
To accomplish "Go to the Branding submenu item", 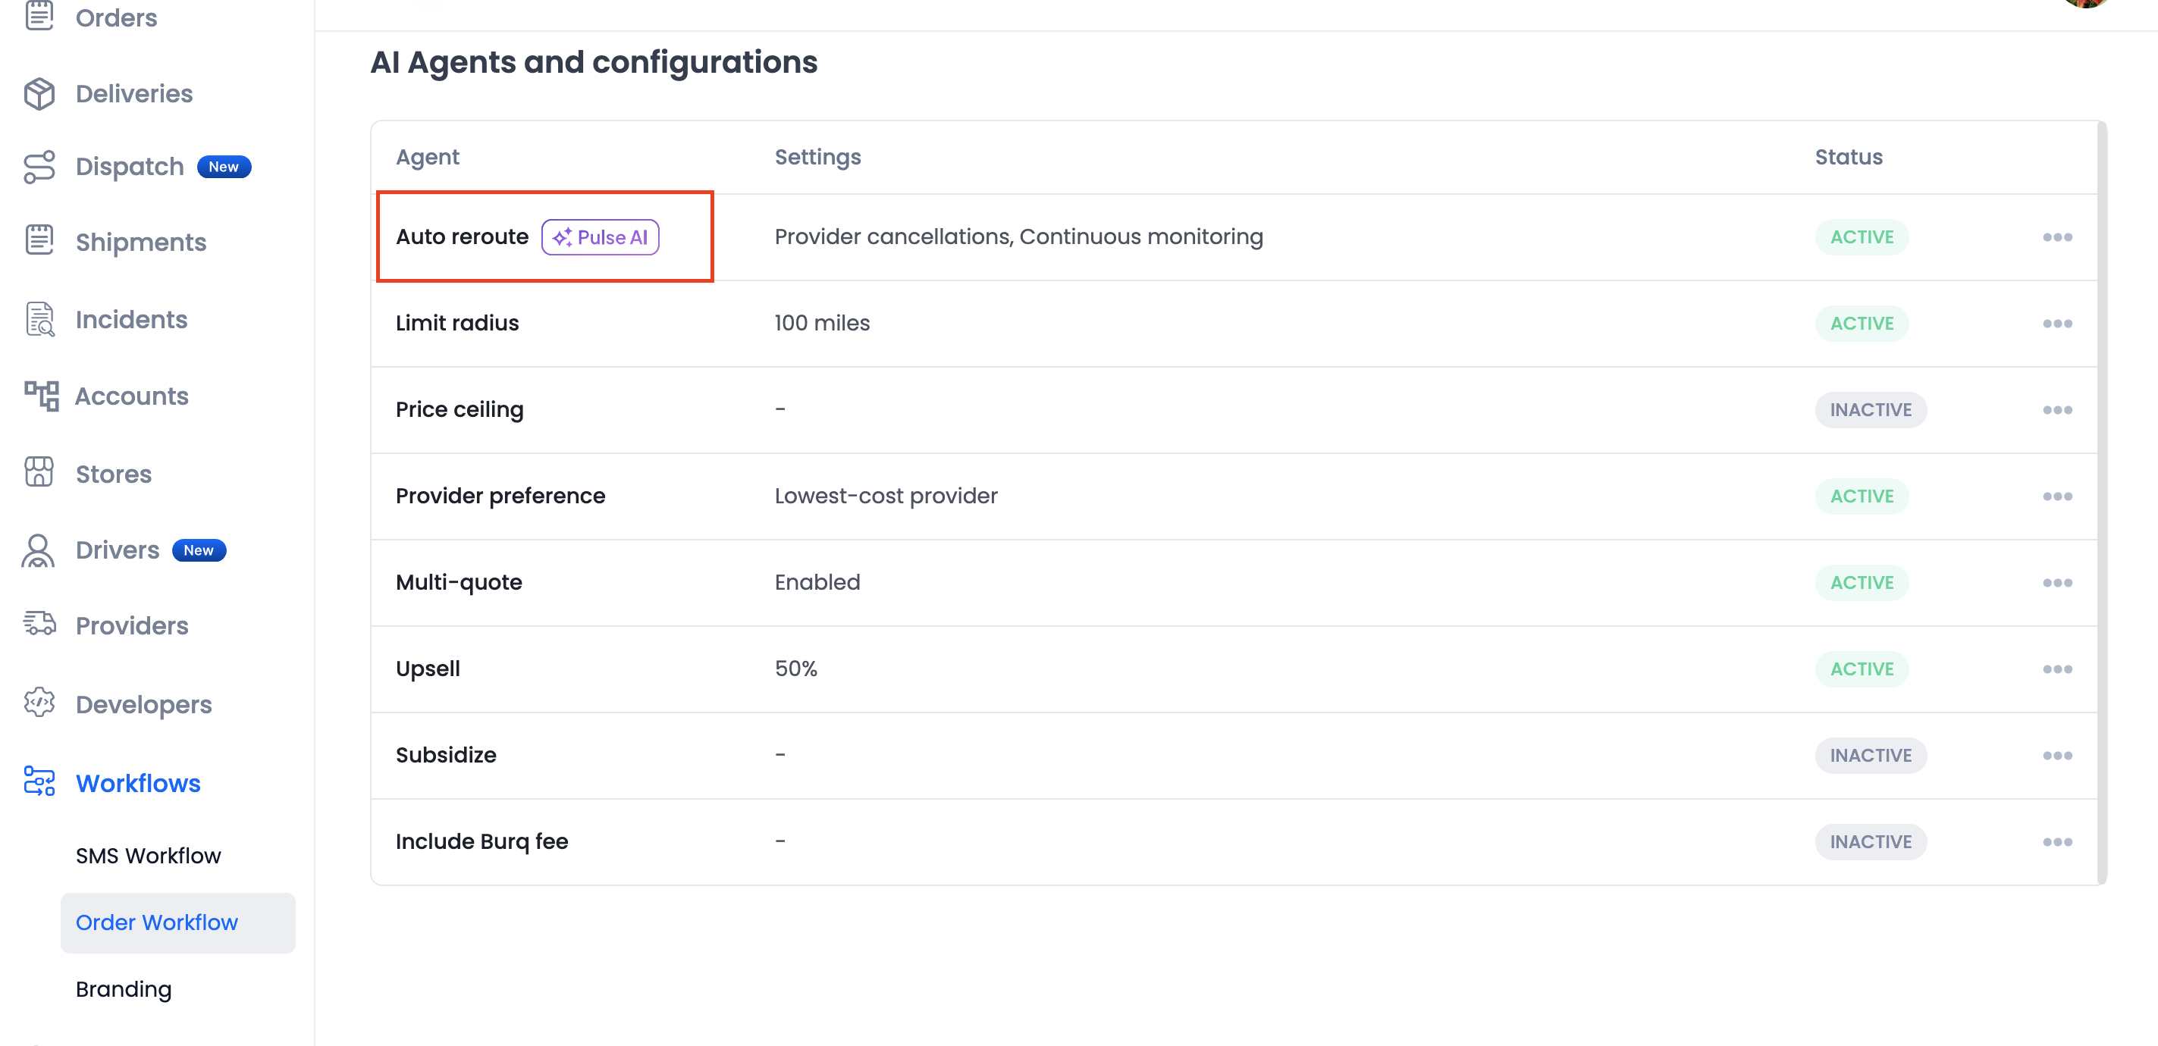I will click(124, 989).
